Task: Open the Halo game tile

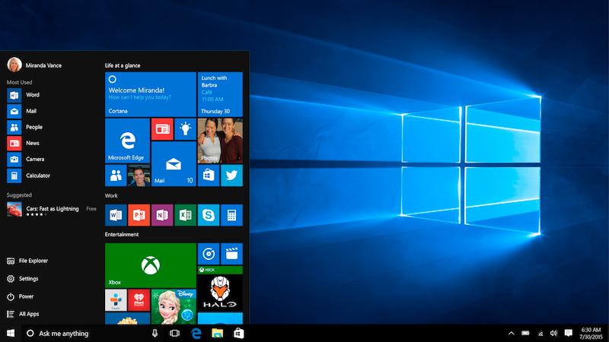Action: tap(220, 289)
